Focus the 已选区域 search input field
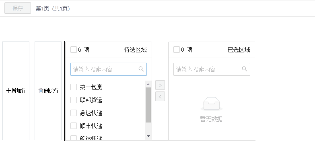The image size is (315, 162). tap(208, 69)
